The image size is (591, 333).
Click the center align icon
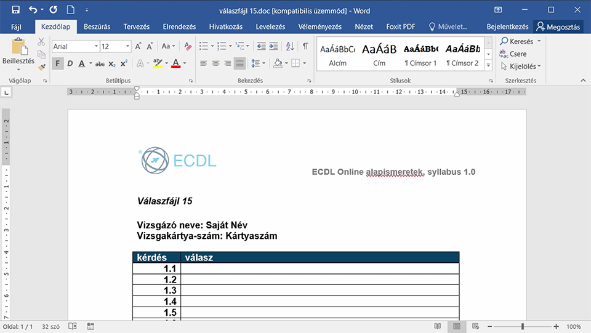click(x=215, y=63)
